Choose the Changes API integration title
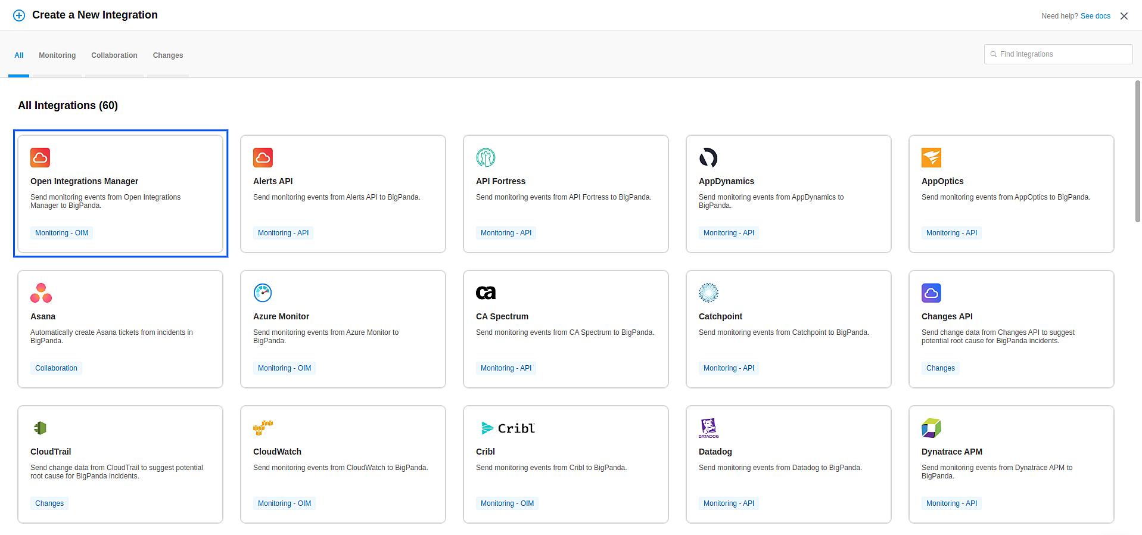 pyautogui.click(x=947, y=316)
